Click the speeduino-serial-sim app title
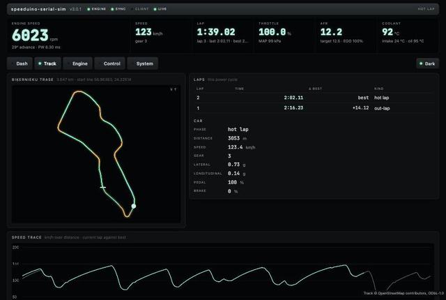Viewport: 446px width, 300px height. 38,9
